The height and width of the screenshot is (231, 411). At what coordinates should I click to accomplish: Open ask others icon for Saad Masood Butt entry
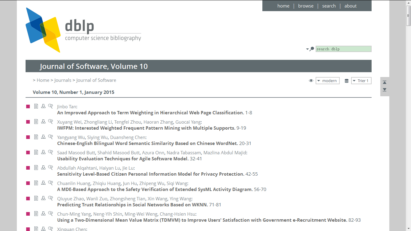[51, 152]
